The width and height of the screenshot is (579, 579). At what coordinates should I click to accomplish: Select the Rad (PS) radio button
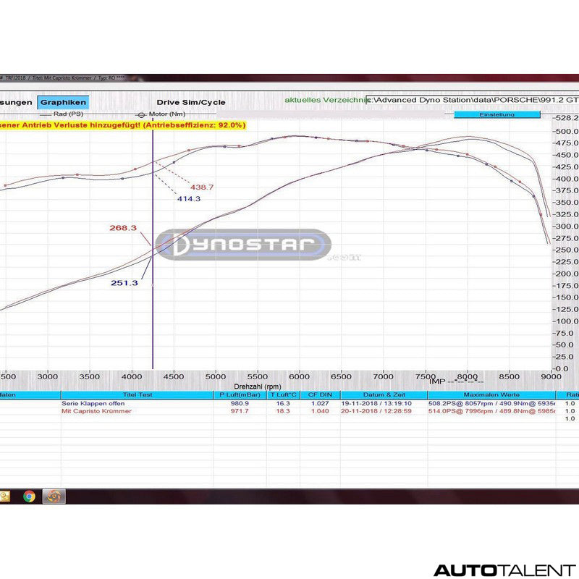(46, 115)
